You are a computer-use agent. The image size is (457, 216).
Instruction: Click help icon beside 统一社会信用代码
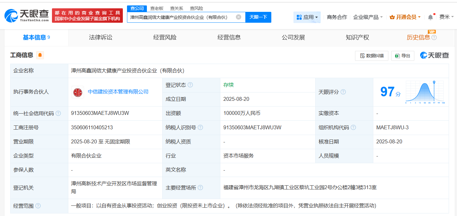tap(58, 113)
